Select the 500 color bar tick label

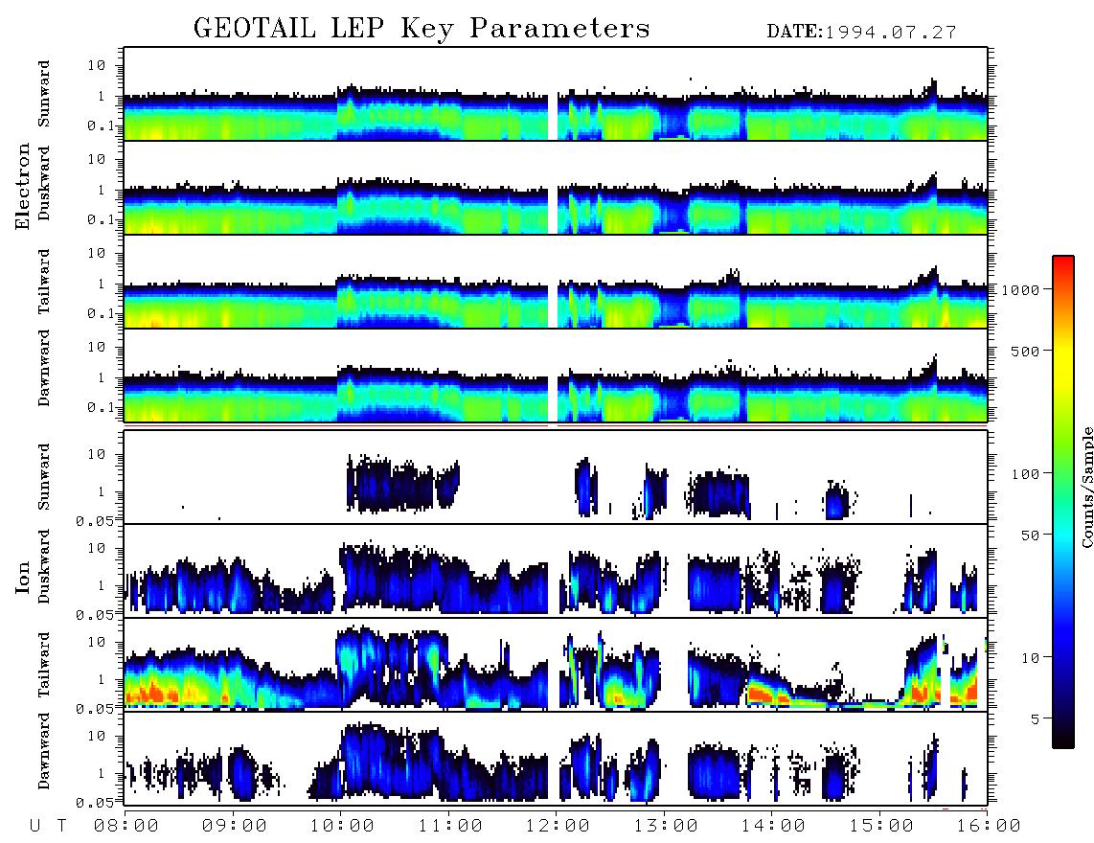click(x=1025, y=351)
